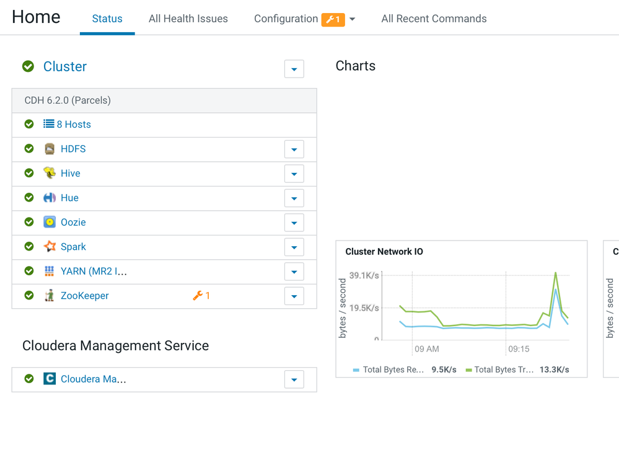Image resolution: width=619 pixels, height=465 pixels.
Task: Click the Hue service icon
Action: [x=50, y=198]
